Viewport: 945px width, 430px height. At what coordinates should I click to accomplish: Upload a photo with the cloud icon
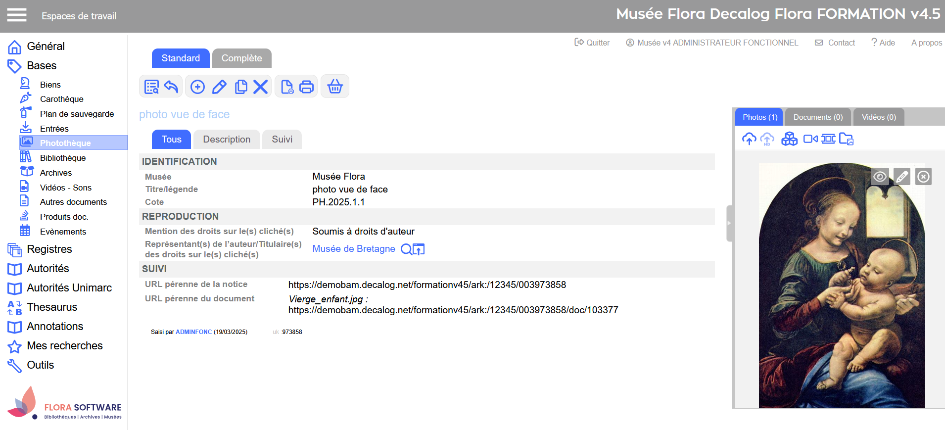click(x=749, y=139)
